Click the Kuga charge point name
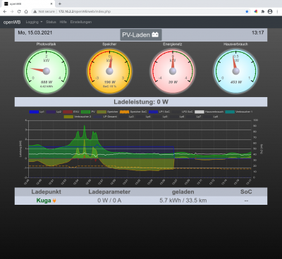 (x=44, y=201)
